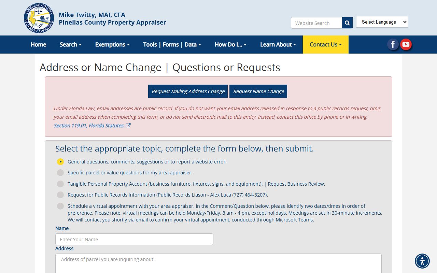Open the Tools | Forms | Data menu
The height and width of the screenshot is (273, 437).
coord(172,44)
